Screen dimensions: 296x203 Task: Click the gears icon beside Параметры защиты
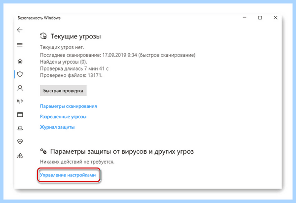(43, 151)
